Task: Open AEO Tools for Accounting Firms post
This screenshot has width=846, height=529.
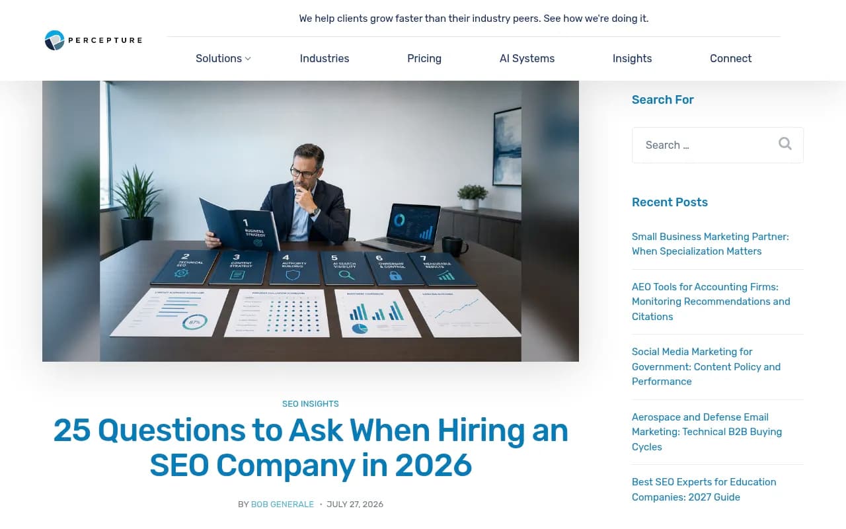Action: pyautogui.click(x=711, y=302)
